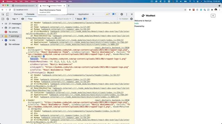Focus the console Filter field
The image size is (222, 124).
[x=41, y=19]
